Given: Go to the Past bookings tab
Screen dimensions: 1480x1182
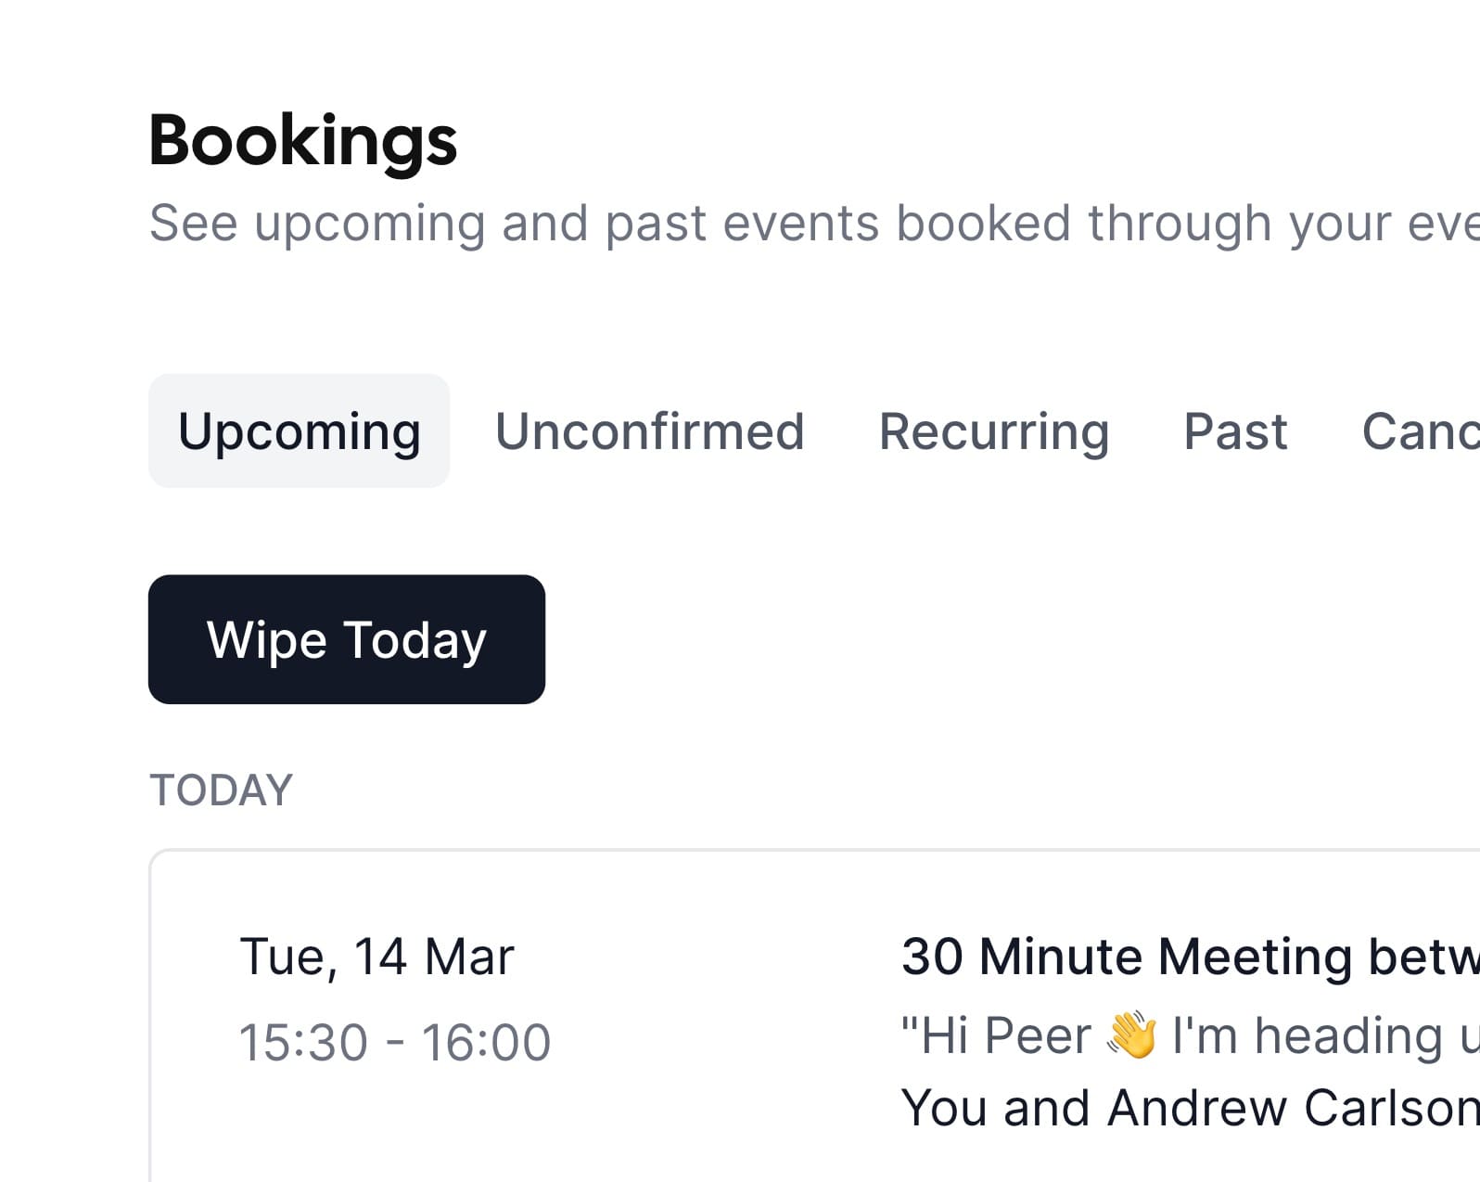Looking at the screenshot, I should click(1235, 431).
